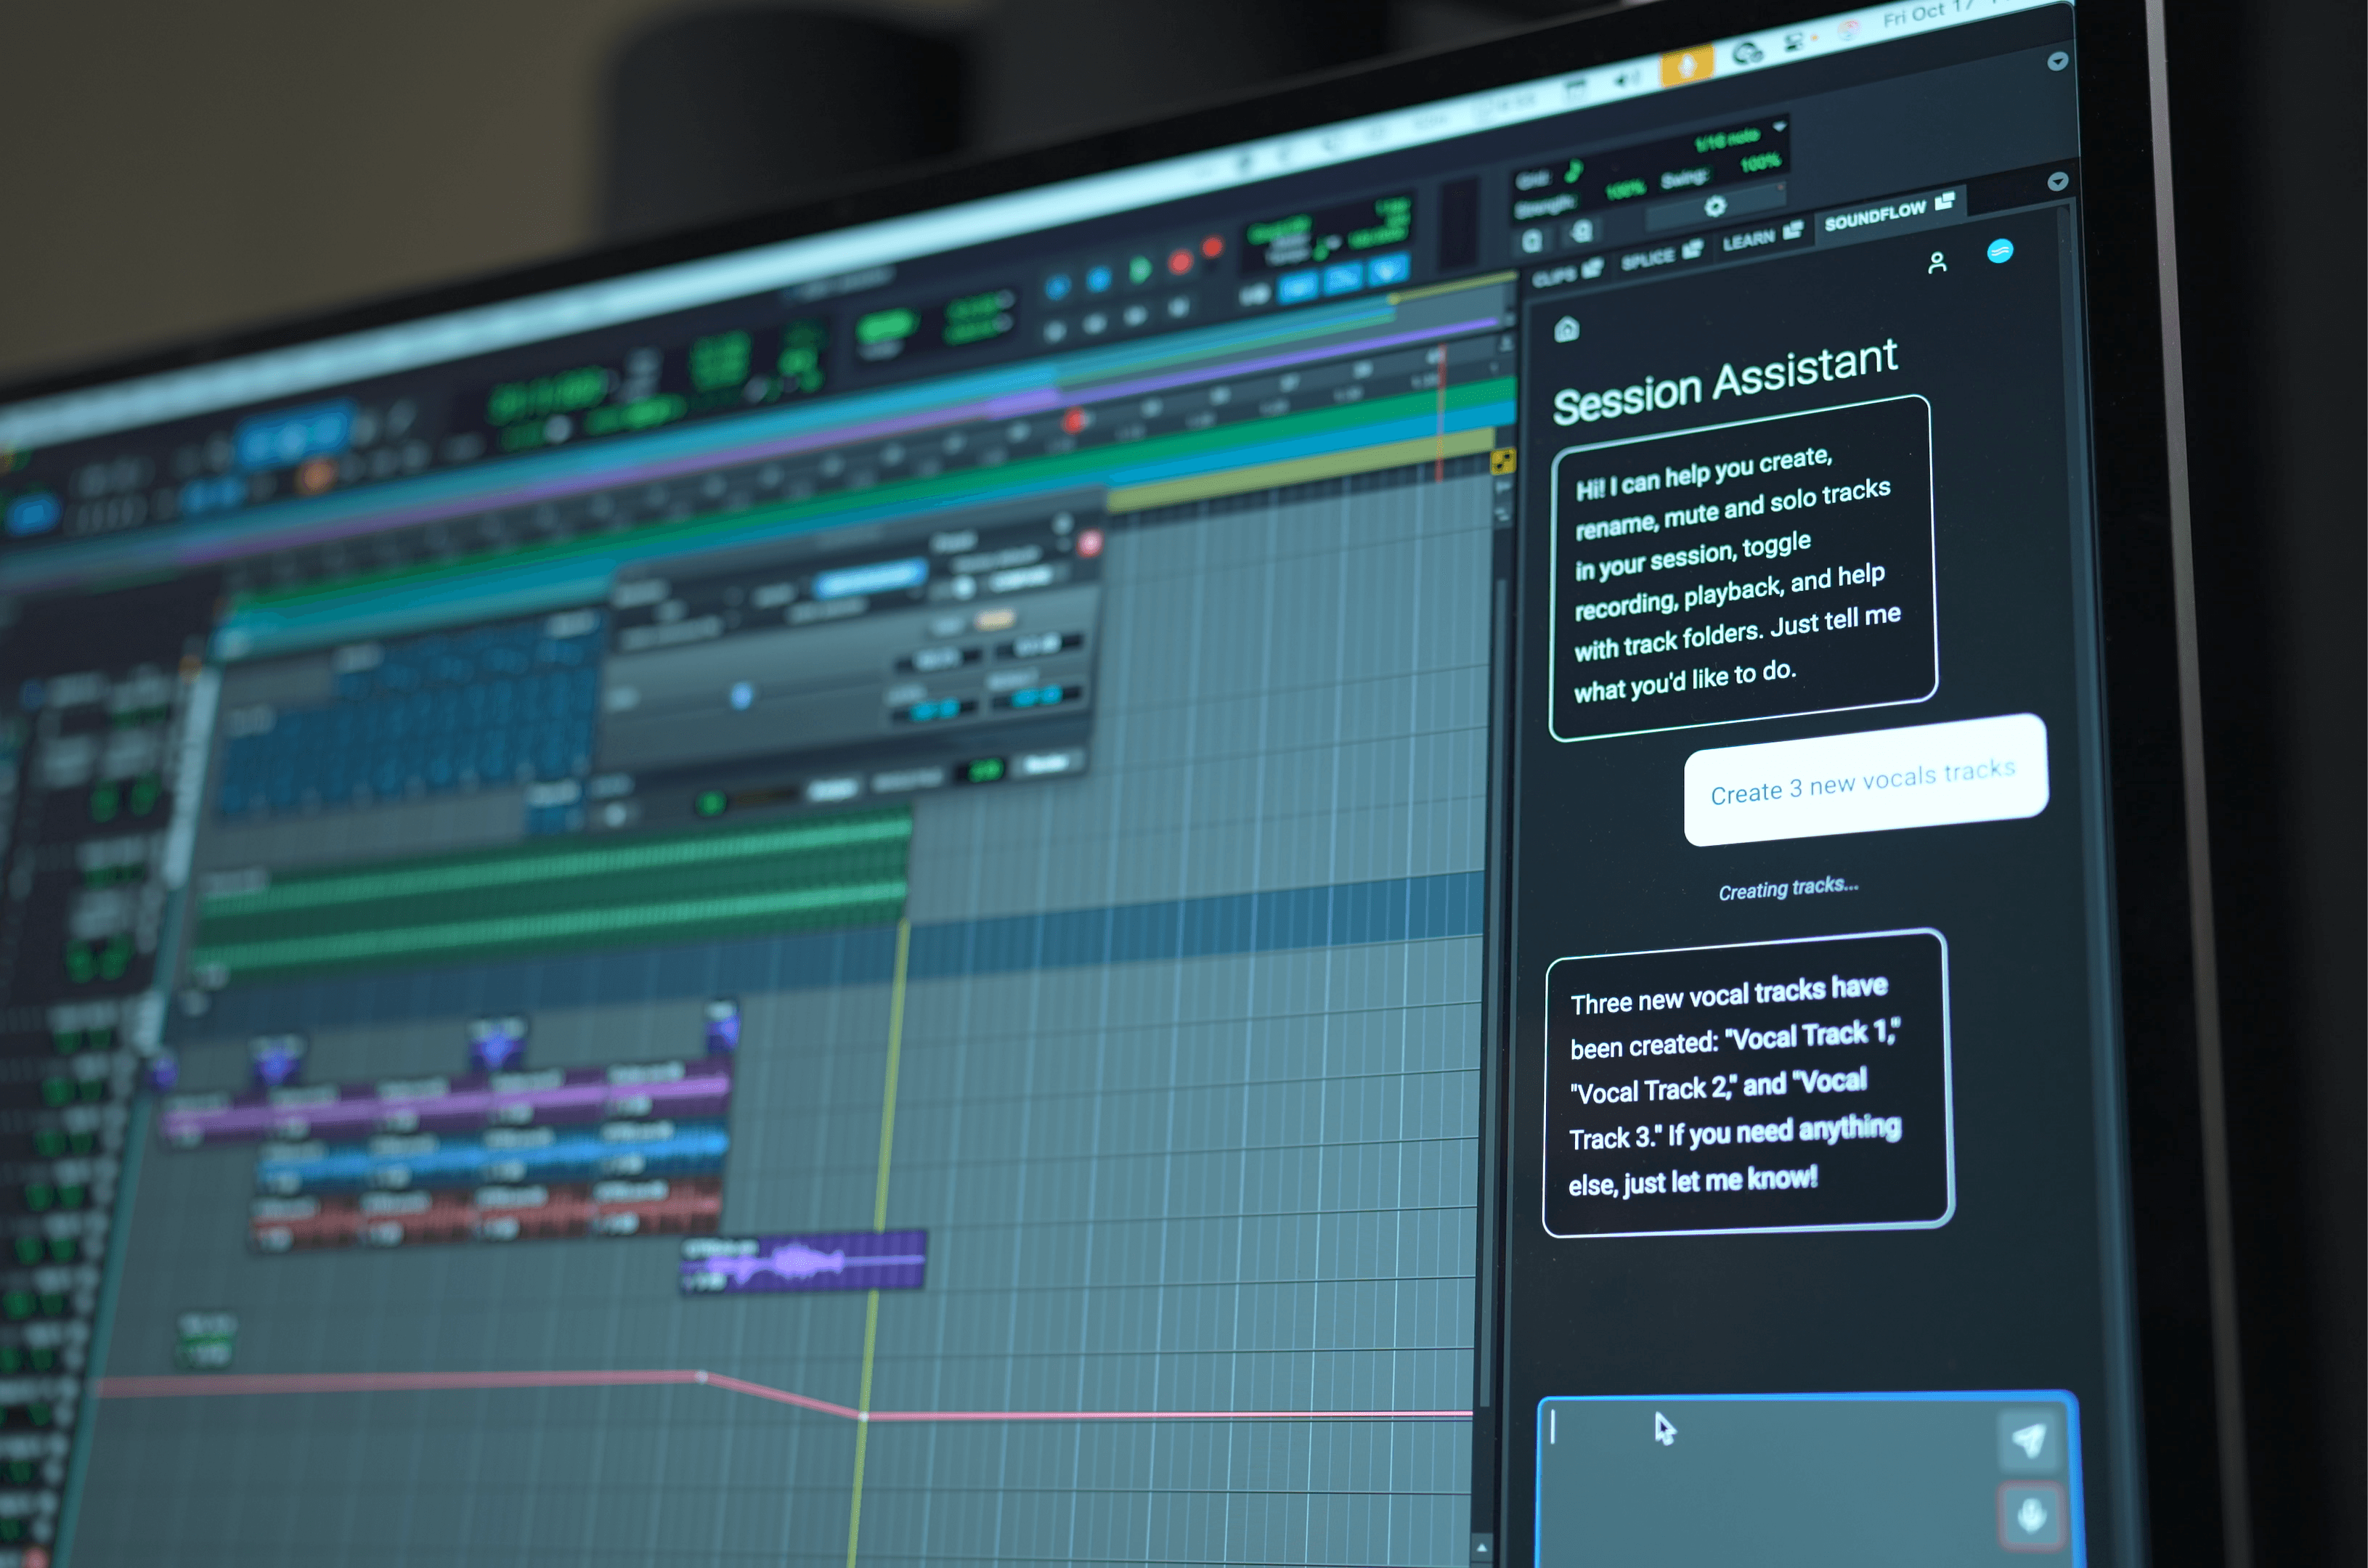Click the orange microphone menu bar icon

(x=1685, y=67)
